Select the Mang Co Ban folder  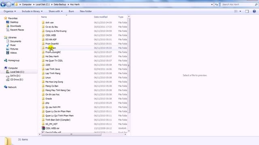pos(52,86)
